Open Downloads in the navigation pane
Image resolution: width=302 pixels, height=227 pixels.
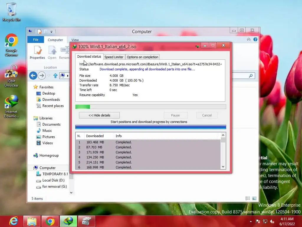51,99
